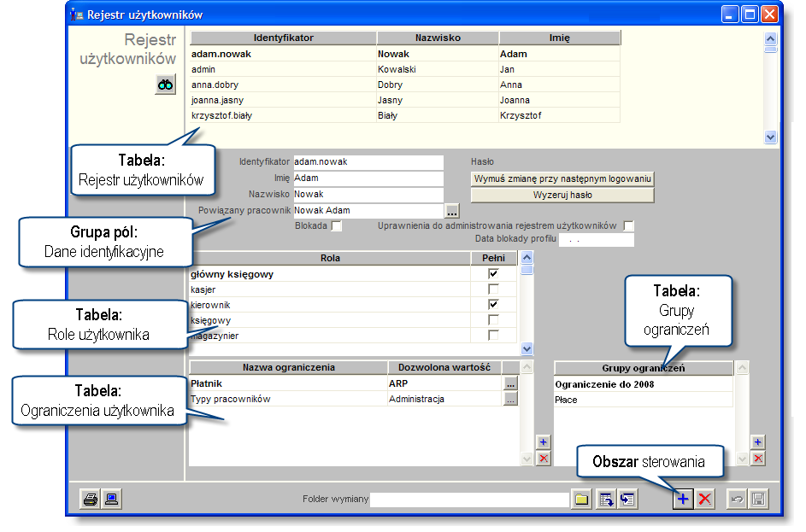Viewport: 806px width, 532px height.
Task: Click Wymuś zmianę przy następnym logowaniu button
Action: [x=562, y=178]
